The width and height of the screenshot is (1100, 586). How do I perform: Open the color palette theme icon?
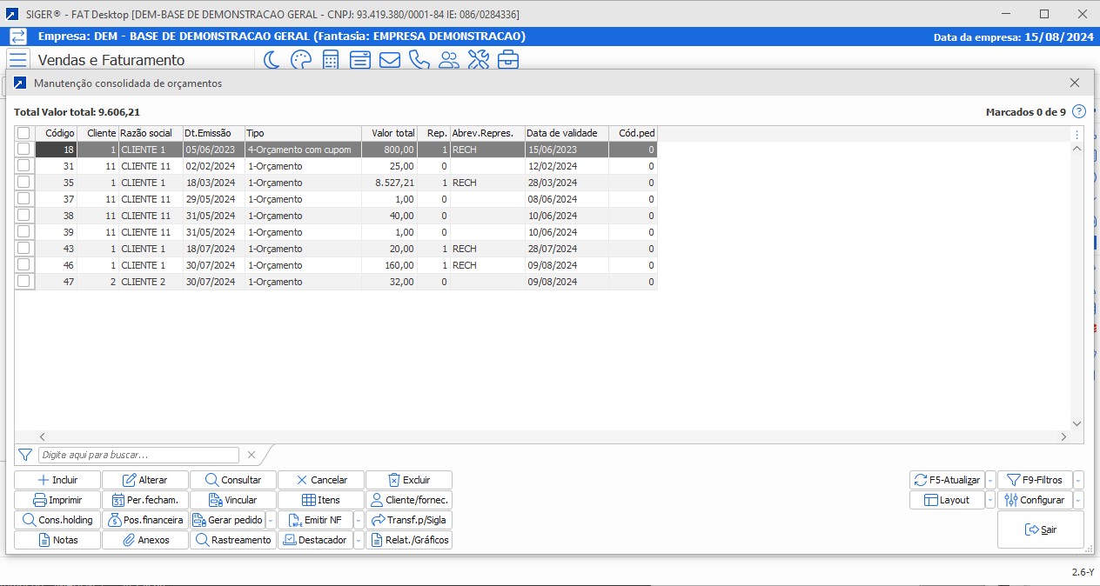click(300, 60)
